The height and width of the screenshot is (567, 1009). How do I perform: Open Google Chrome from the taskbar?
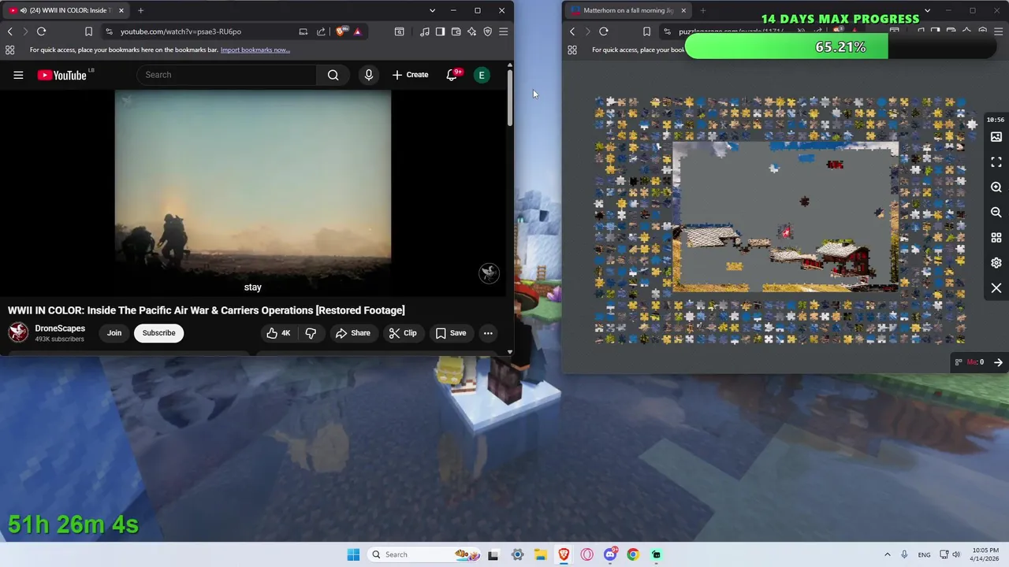point(633,554)
